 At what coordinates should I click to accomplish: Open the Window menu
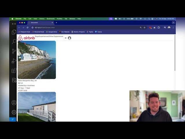coord(72,19)
